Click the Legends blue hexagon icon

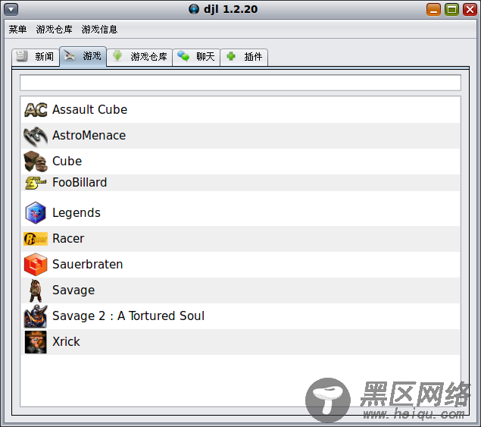point(36,212)
